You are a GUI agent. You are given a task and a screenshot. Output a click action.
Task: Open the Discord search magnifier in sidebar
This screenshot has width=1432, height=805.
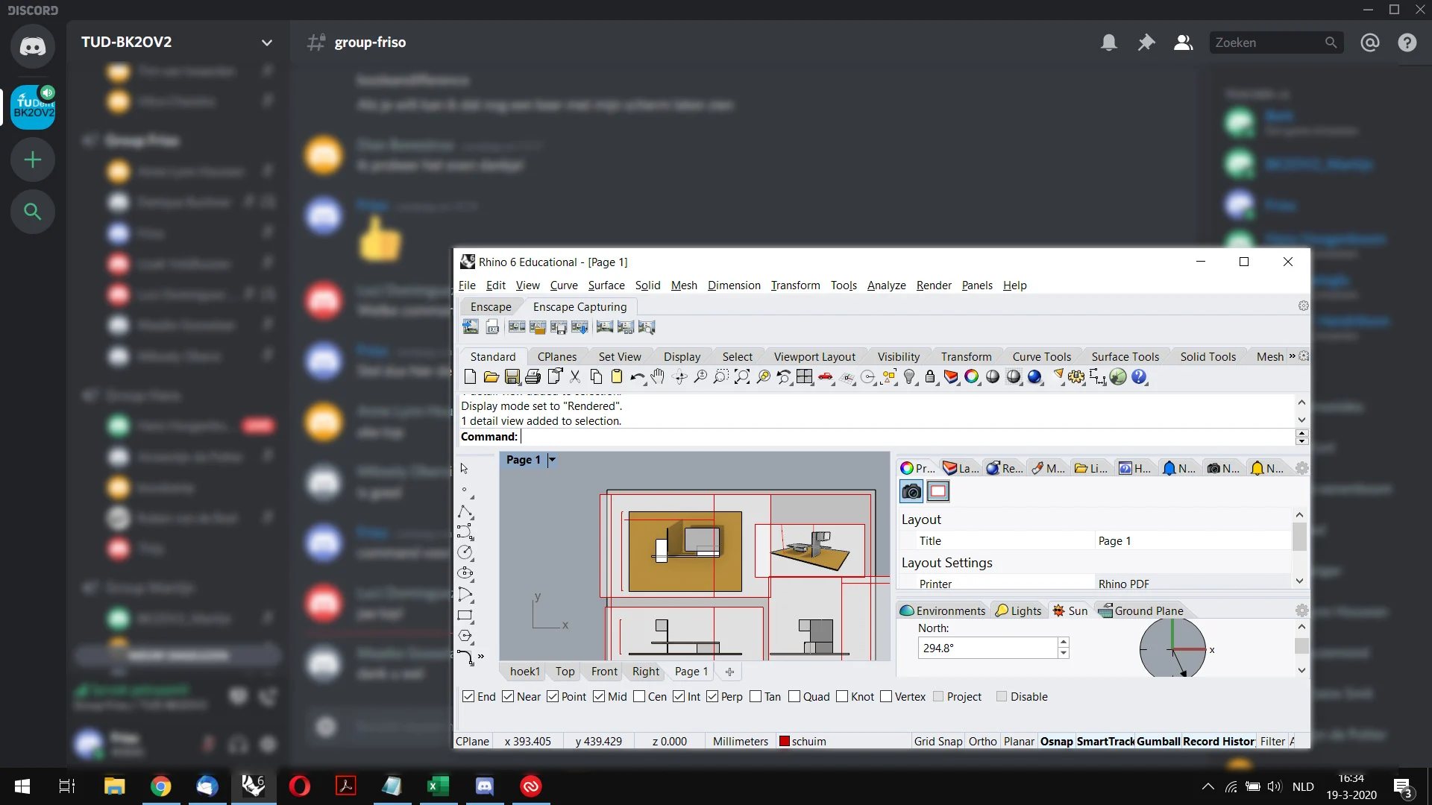[33, 212]
